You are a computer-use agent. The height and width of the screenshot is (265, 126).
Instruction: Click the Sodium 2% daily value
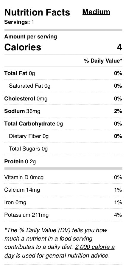(118, 111)
